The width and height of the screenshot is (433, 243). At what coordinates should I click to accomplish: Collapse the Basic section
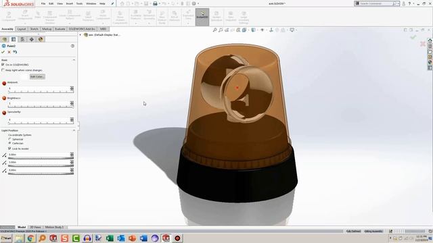74,60
